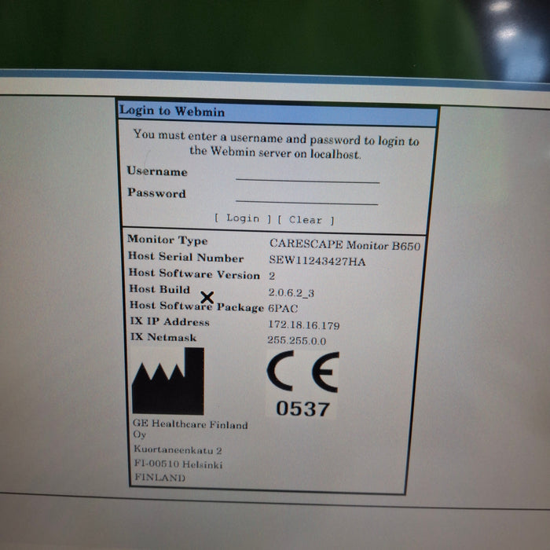
Task: Click the Host Software Version label
Action: tap(193, 274)
